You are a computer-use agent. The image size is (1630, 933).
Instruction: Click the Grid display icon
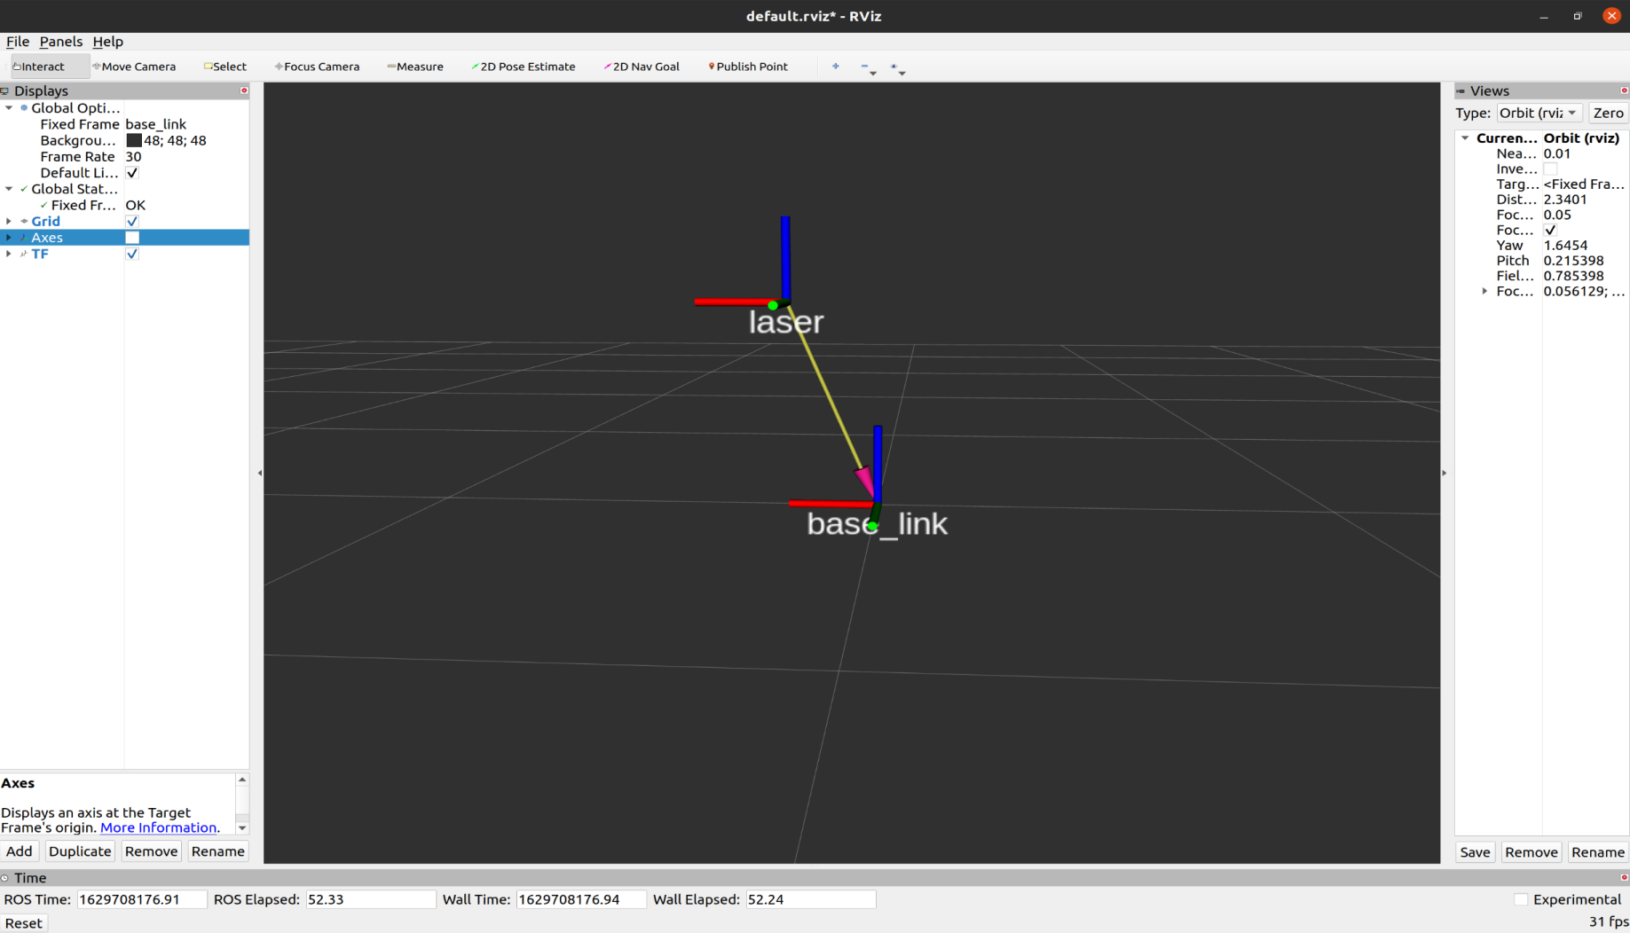(24, 222)
